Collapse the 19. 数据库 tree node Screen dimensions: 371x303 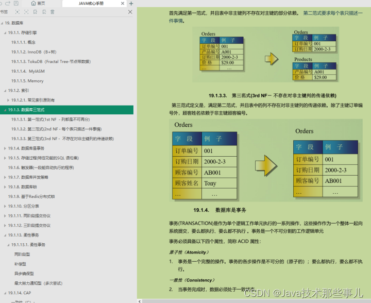(x=2, y=23)
